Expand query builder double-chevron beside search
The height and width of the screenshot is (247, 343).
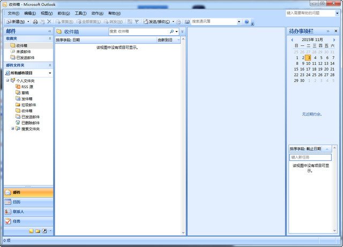182,32
